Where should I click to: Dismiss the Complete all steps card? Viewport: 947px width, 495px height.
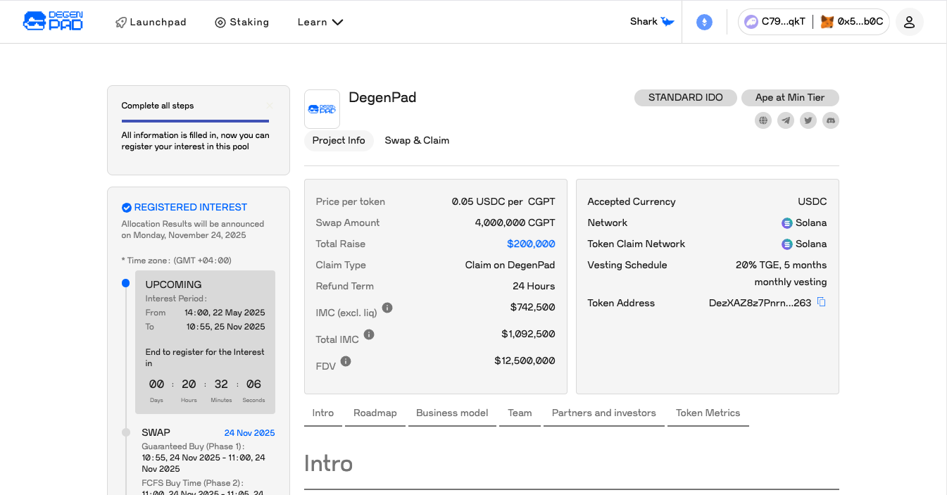pyautogui.click(x=269, y=106)
